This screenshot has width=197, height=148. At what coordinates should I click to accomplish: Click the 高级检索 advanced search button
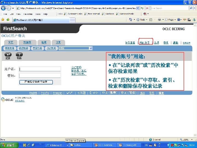[x=24, y=48]
